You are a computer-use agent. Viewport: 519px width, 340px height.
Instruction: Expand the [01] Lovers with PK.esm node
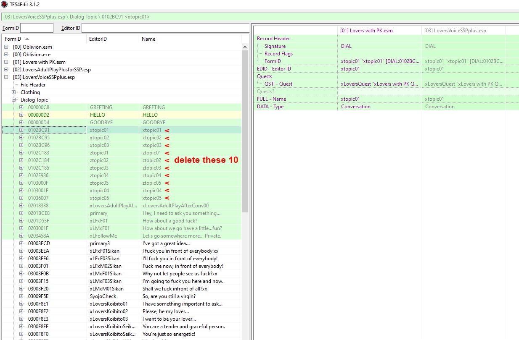coord(6,62)
